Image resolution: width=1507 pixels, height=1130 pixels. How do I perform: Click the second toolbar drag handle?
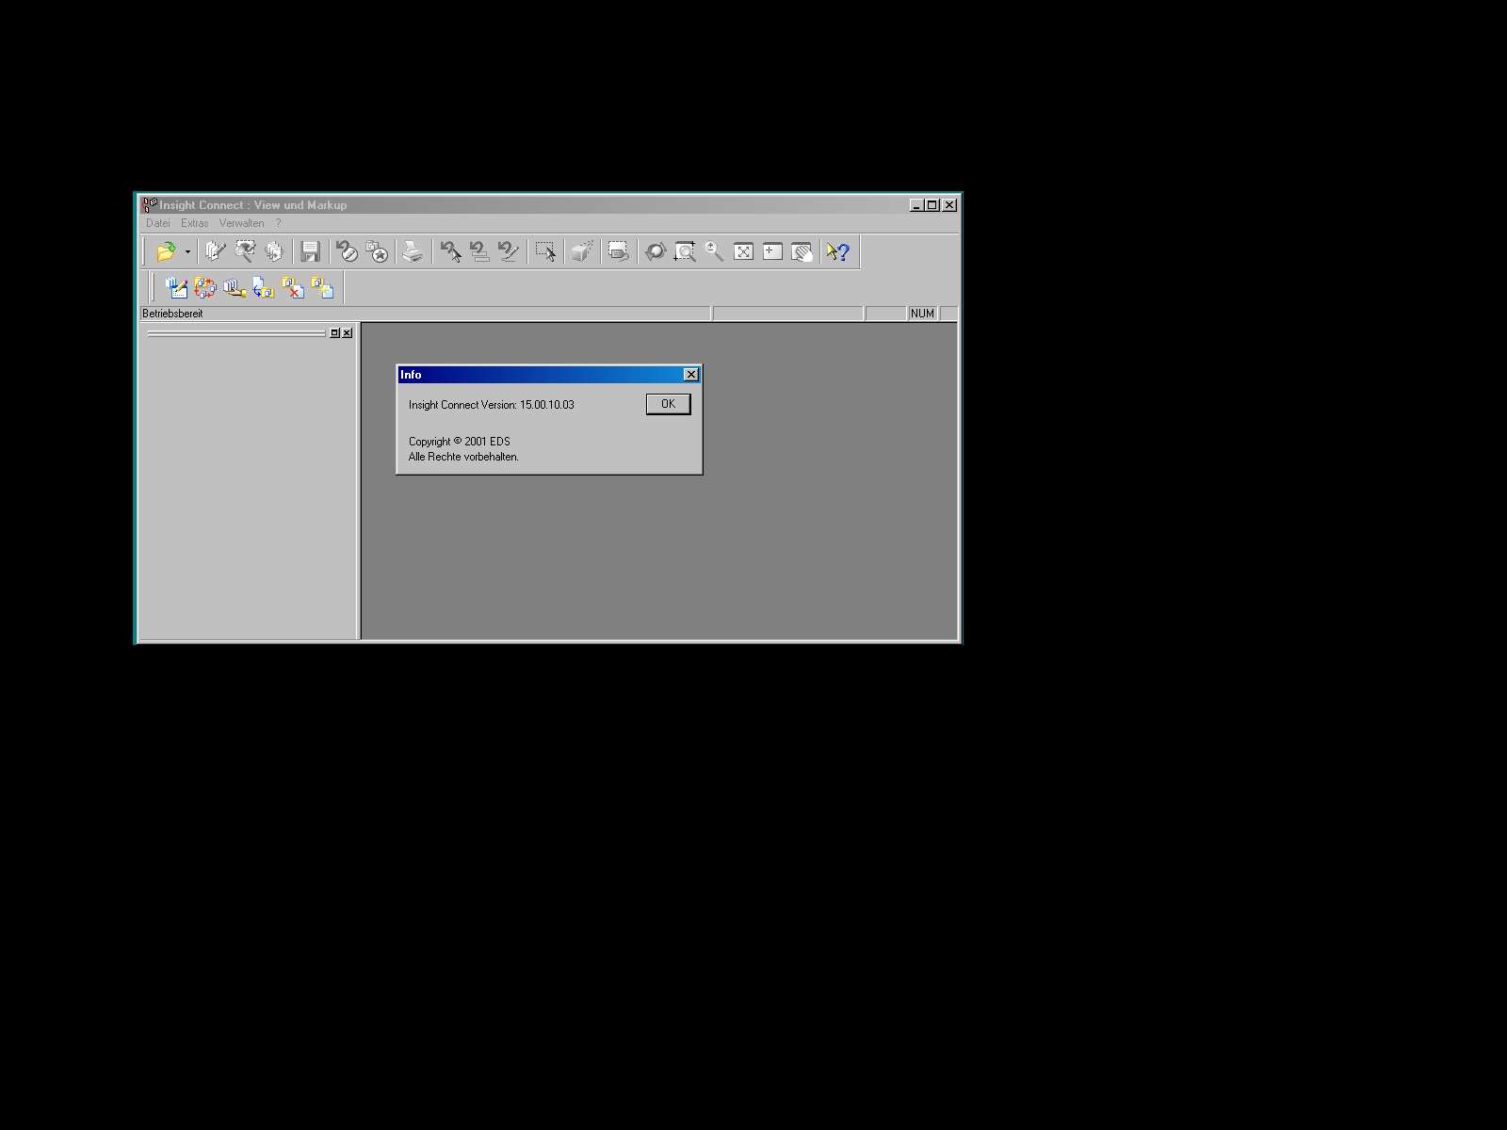coord(152,287)
